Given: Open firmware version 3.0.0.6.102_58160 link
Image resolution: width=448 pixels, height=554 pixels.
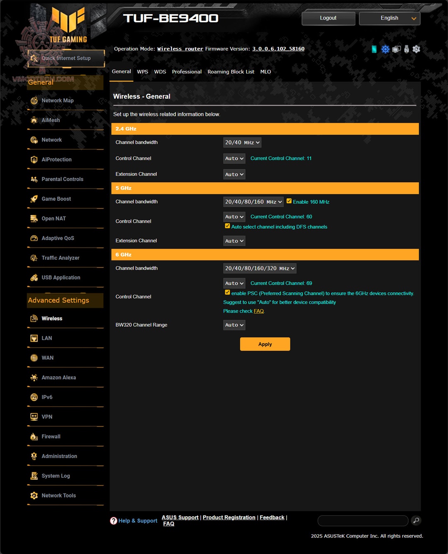Looking at the screenshot, I should (278, 49).
